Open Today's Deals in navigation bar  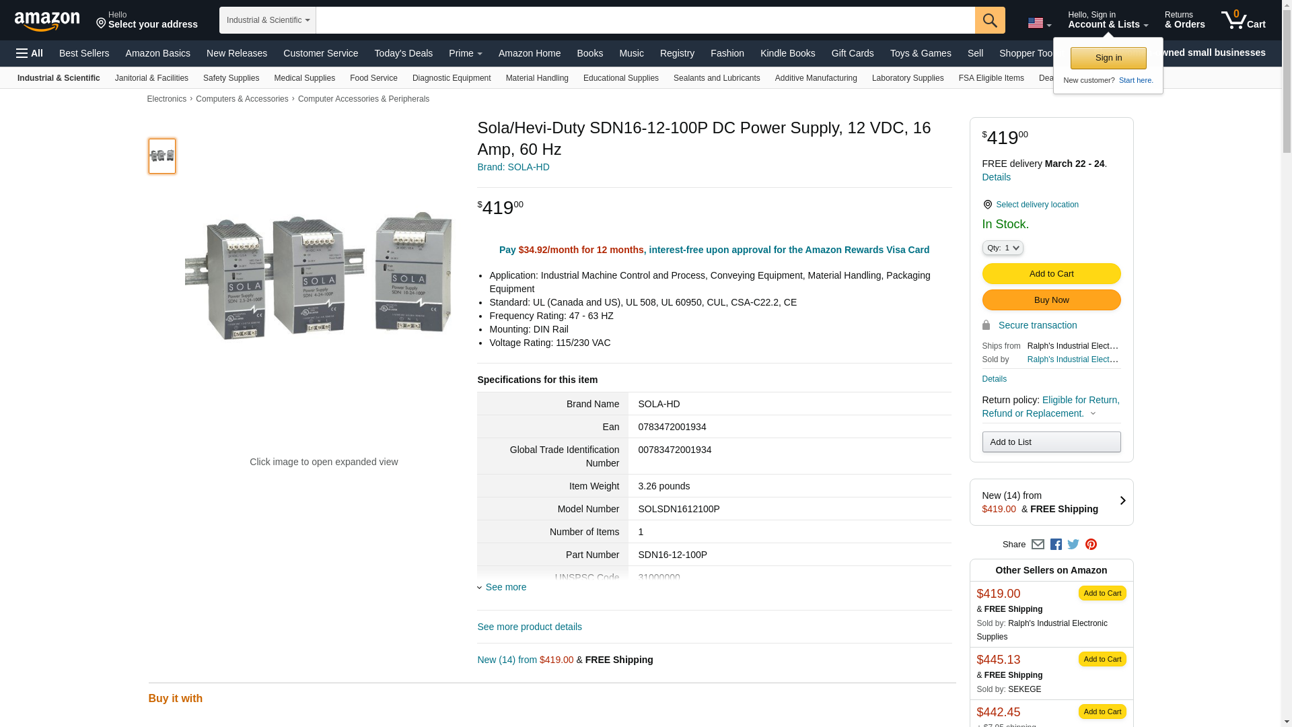click(x=403, y=53)
